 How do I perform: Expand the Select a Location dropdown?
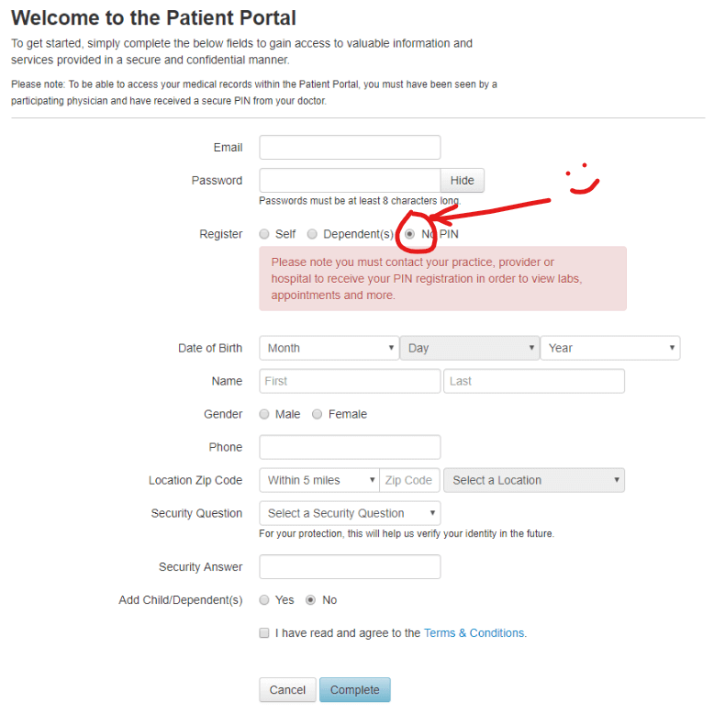point(533,480)
